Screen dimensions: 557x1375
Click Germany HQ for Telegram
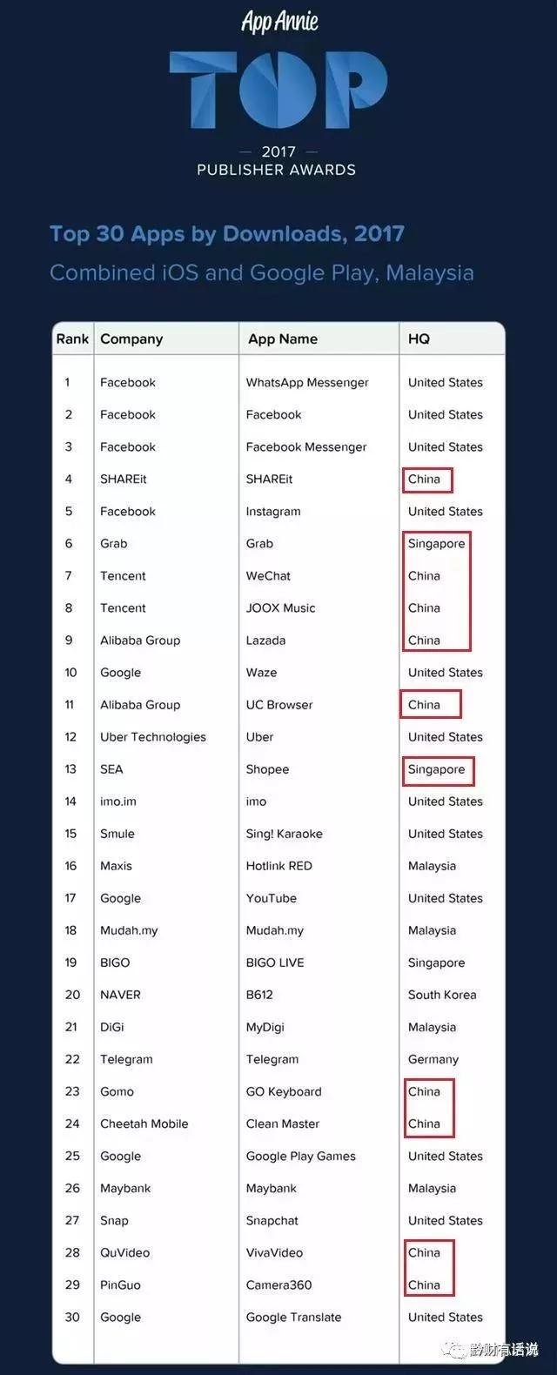point(433,1060)
